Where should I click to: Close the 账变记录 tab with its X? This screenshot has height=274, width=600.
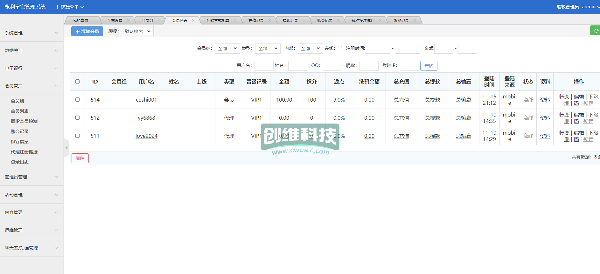tap(338, 20)
